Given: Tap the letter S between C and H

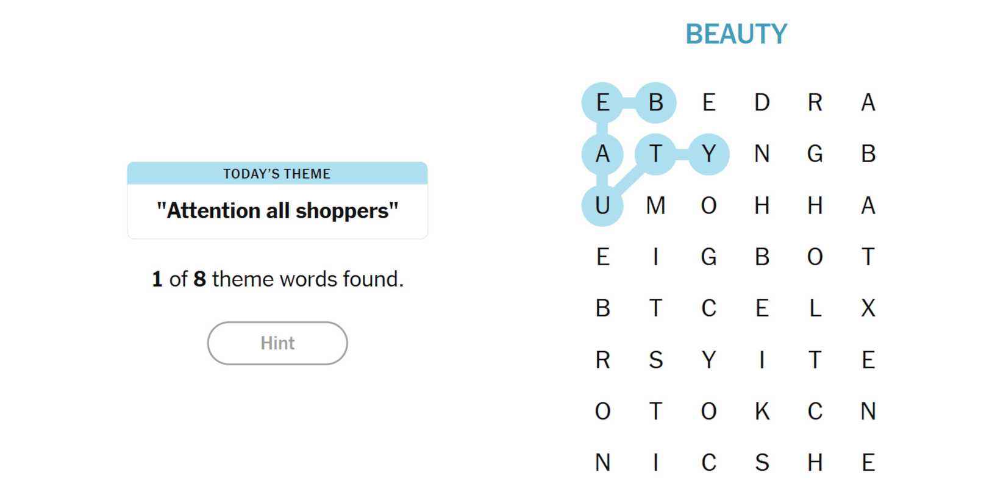Looking at the screenshot, I should pos(762,463).
